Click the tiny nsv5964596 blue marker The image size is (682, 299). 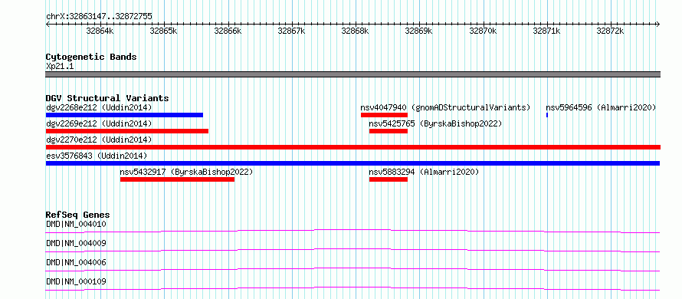tap(546, 115)
